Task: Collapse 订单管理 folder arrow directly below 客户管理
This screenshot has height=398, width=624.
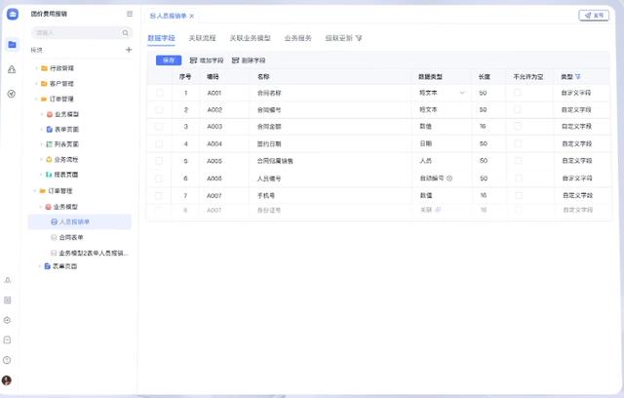Action: 36,99
